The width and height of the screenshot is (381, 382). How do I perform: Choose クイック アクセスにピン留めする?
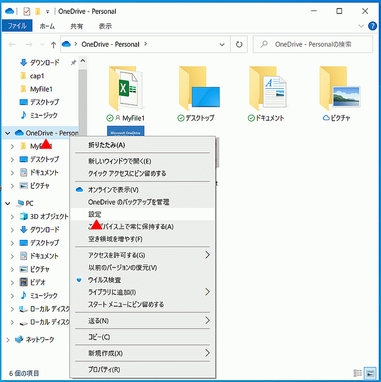coord(142,174)
